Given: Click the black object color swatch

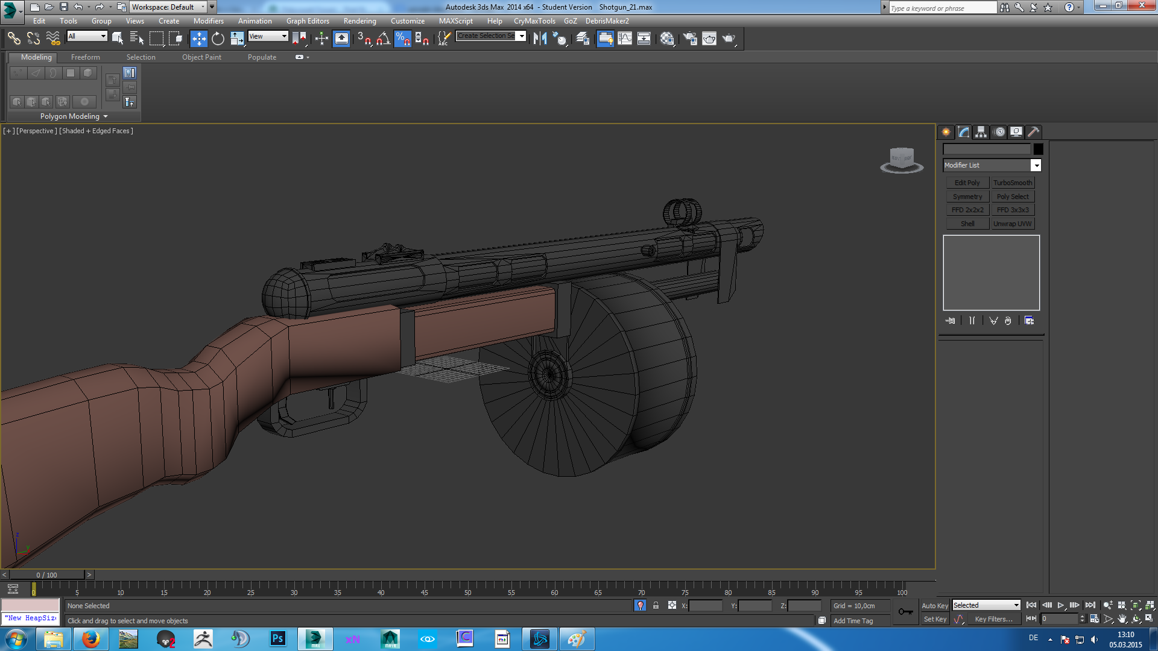Looking at the screenshot, I should 1038,149.
